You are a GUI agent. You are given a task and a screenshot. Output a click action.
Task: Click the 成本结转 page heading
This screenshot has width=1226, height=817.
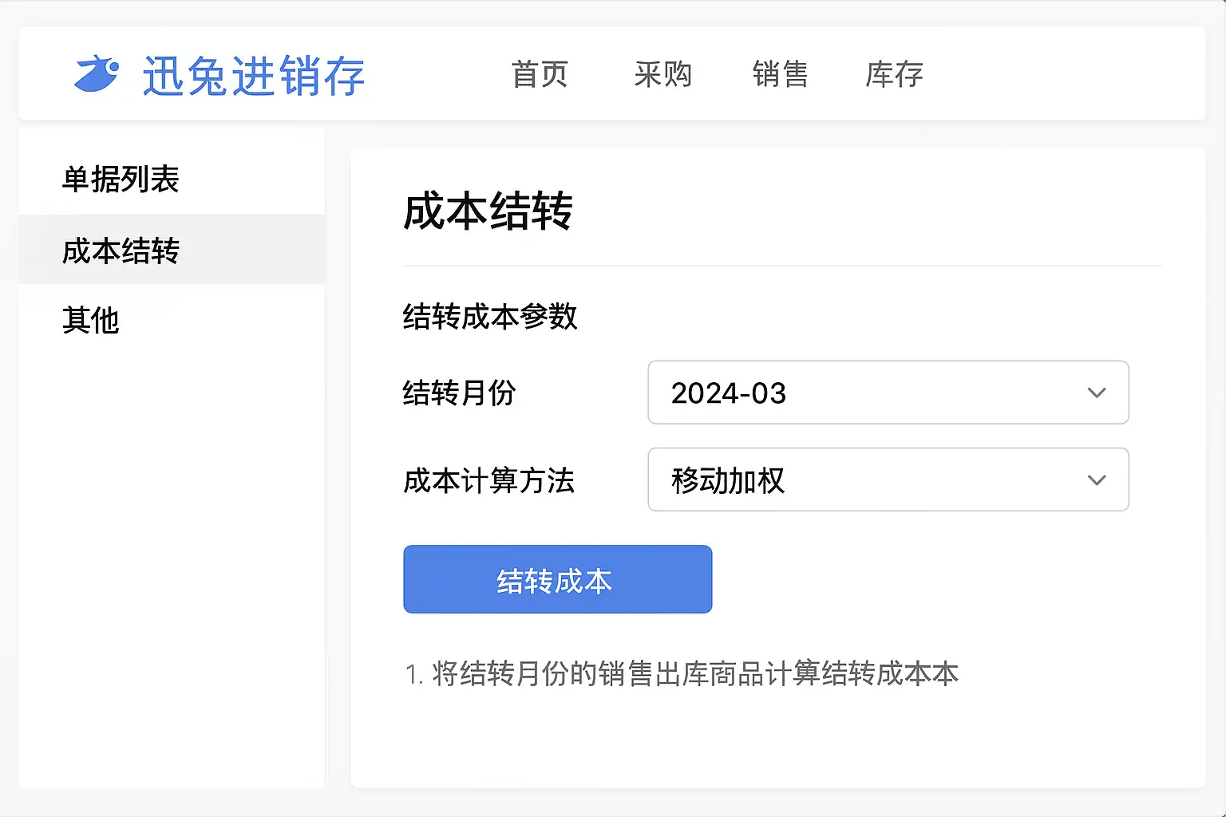(x=488, y=211)
